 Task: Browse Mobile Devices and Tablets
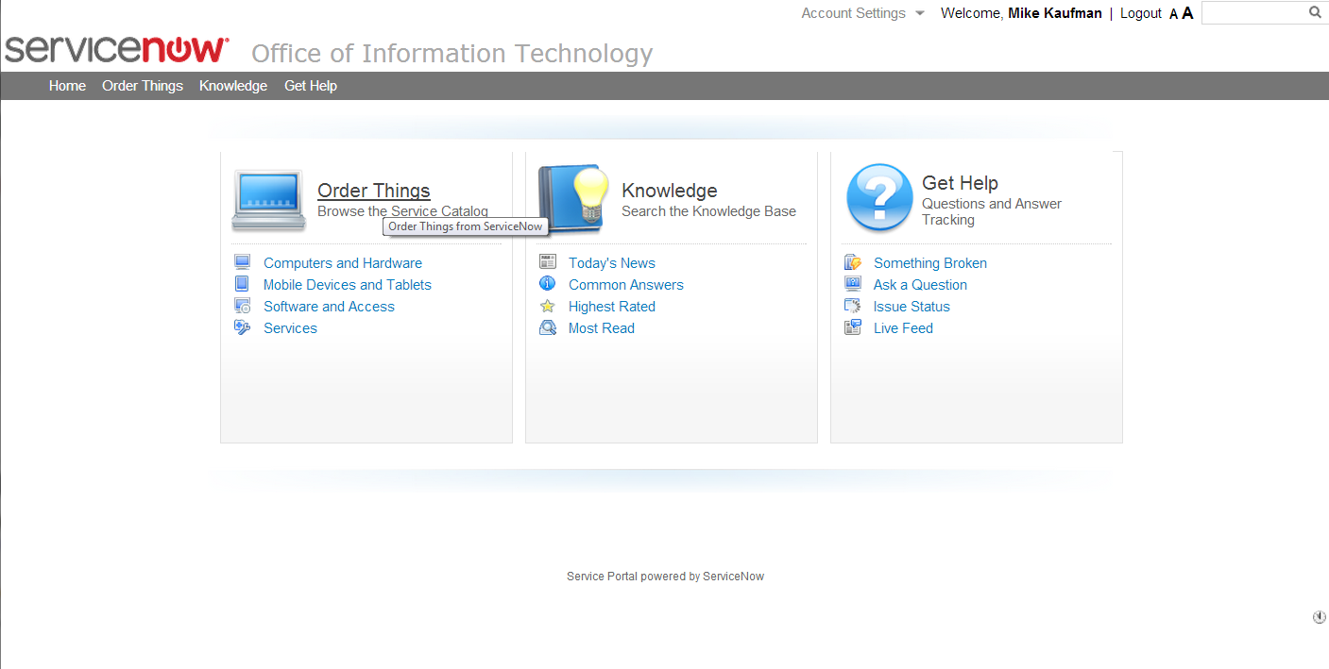click(348, 285)
